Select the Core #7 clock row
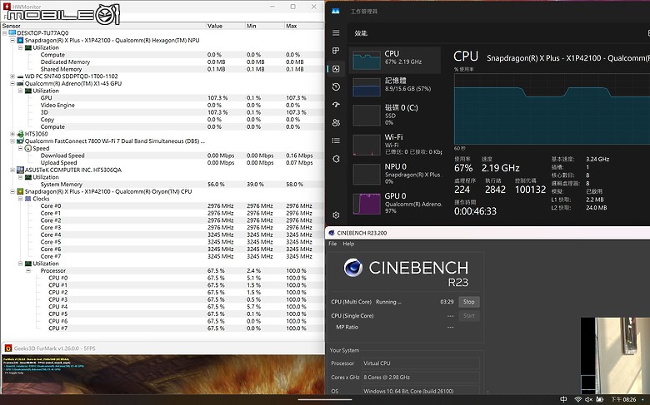The height and width of the screenshot is (405, 650). click(x=162, y=256)
